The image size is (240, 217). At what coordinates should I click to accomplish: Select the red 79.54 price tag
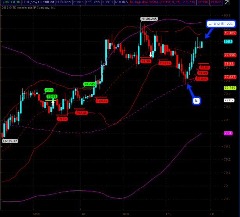point(62,118)
